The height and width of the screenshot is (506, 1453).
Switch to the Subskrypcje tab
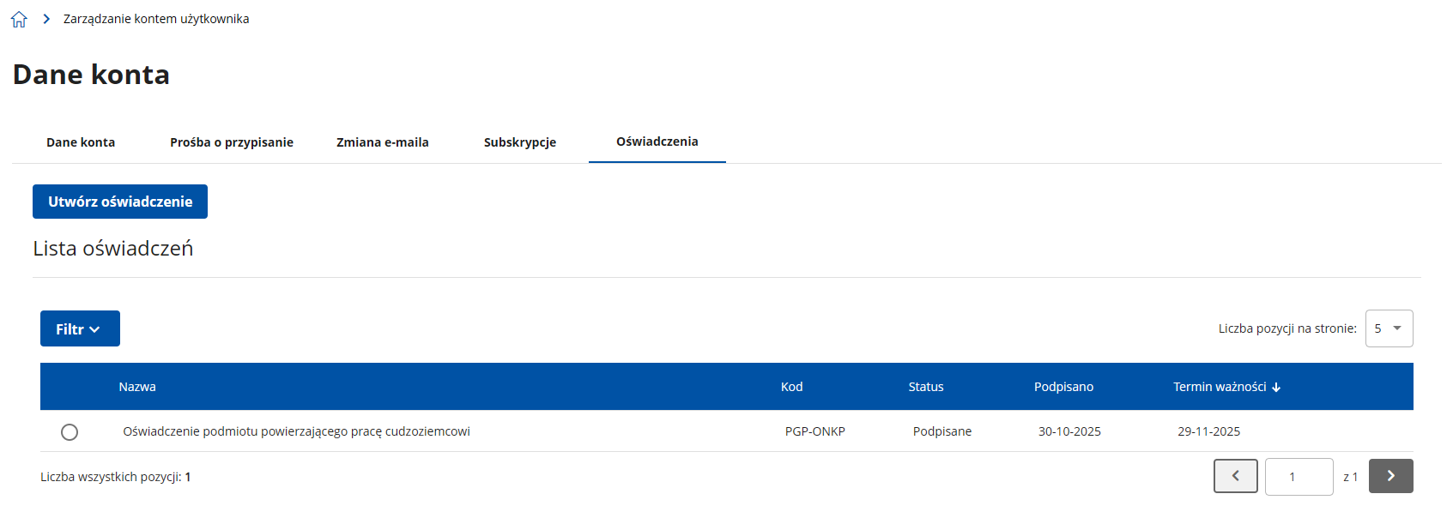click(520, 142)
